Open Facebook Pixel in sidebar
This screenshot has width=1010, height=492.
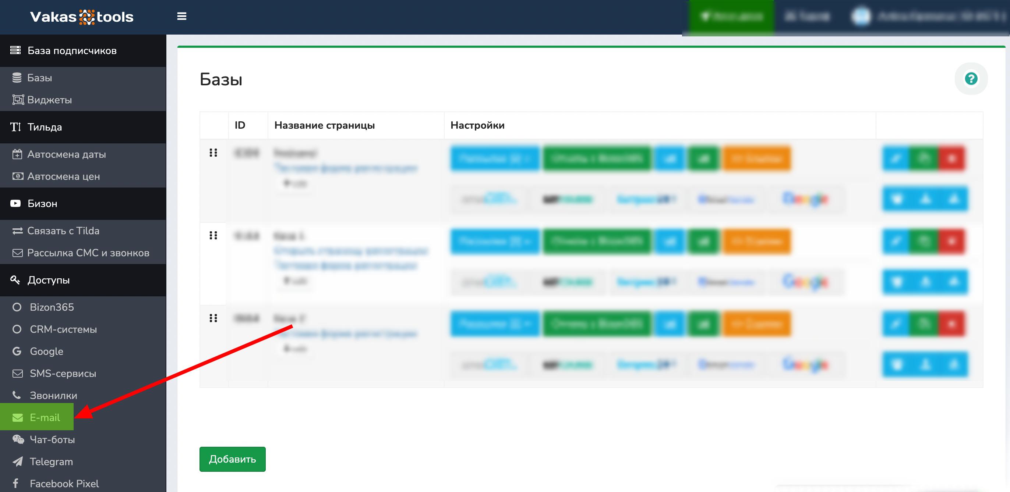click(x=64, y=484)
